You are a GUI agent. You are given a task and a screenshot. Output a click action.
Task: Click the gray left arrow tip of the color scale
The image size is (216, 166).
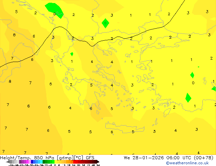pyautogui.click(x=8, y=162)
